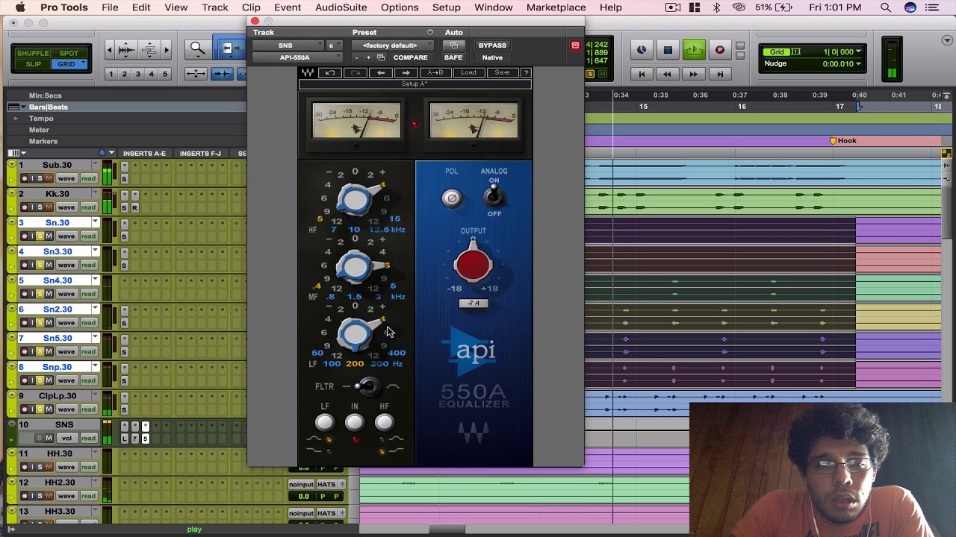
Task: Select SPOT edit mode
Action: coord(69,54)
